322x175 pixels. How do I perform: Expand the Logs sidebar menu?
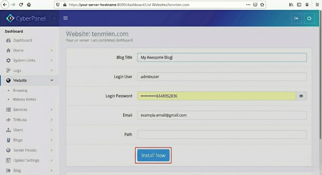tap(29, 70)
